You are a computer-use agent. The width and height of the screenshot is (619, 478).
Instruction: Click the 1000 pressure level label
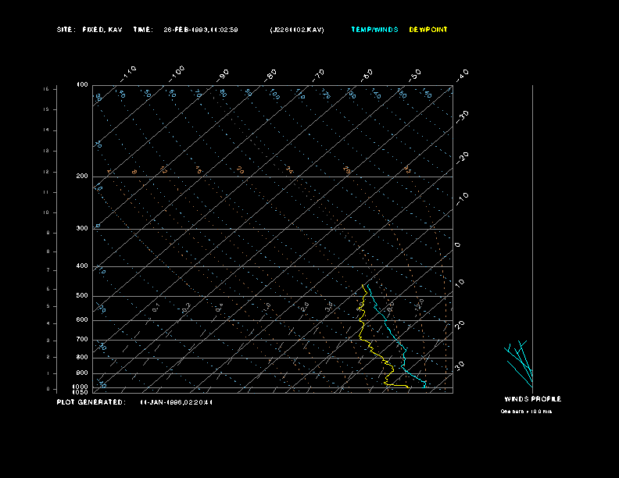tap(81, 387)
